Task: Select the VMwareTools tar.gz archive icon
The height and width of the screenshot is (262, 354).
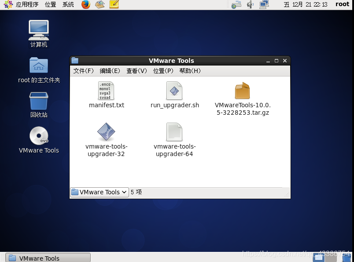Action: [x=243, y=91]
